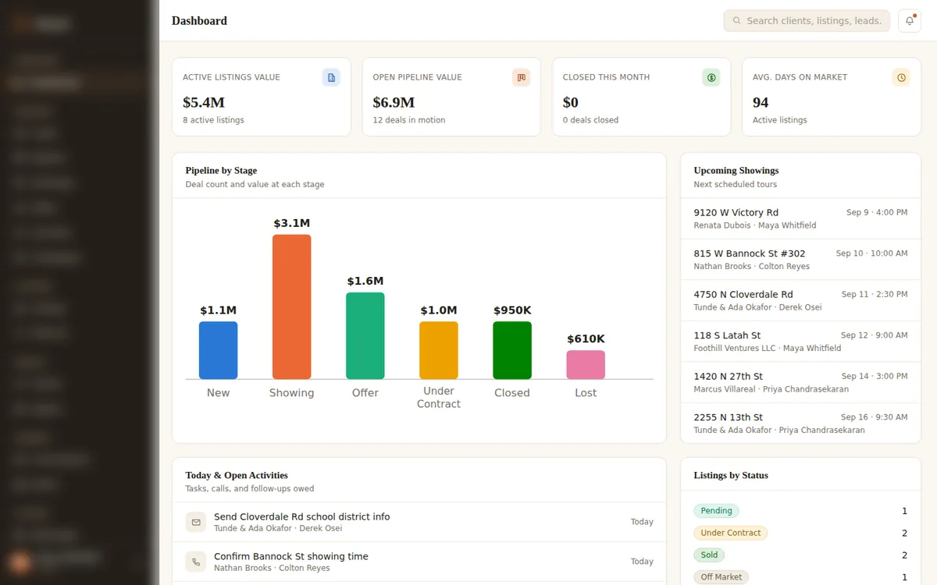Select the blue New stage bar
The height and width of the screenshot is (585, 937).
pyautogui.click(x=218, y=350)
